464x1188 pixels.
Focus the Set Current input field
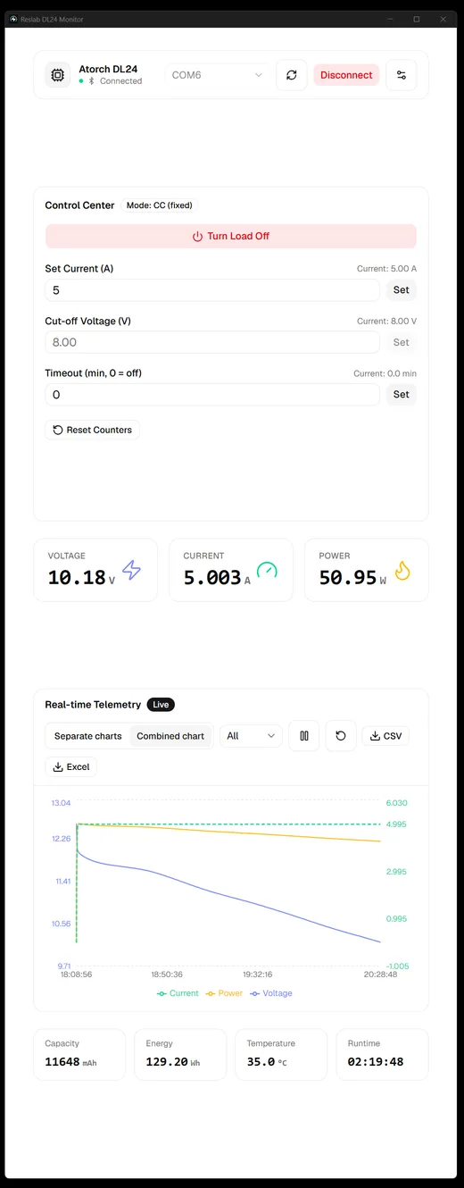(x=212, y=290)
